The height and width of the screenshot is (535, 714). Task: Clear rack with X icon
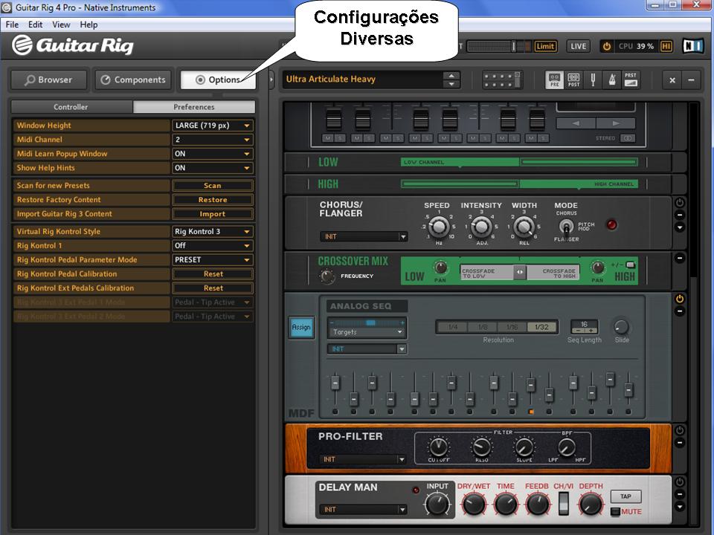[672, 80]
